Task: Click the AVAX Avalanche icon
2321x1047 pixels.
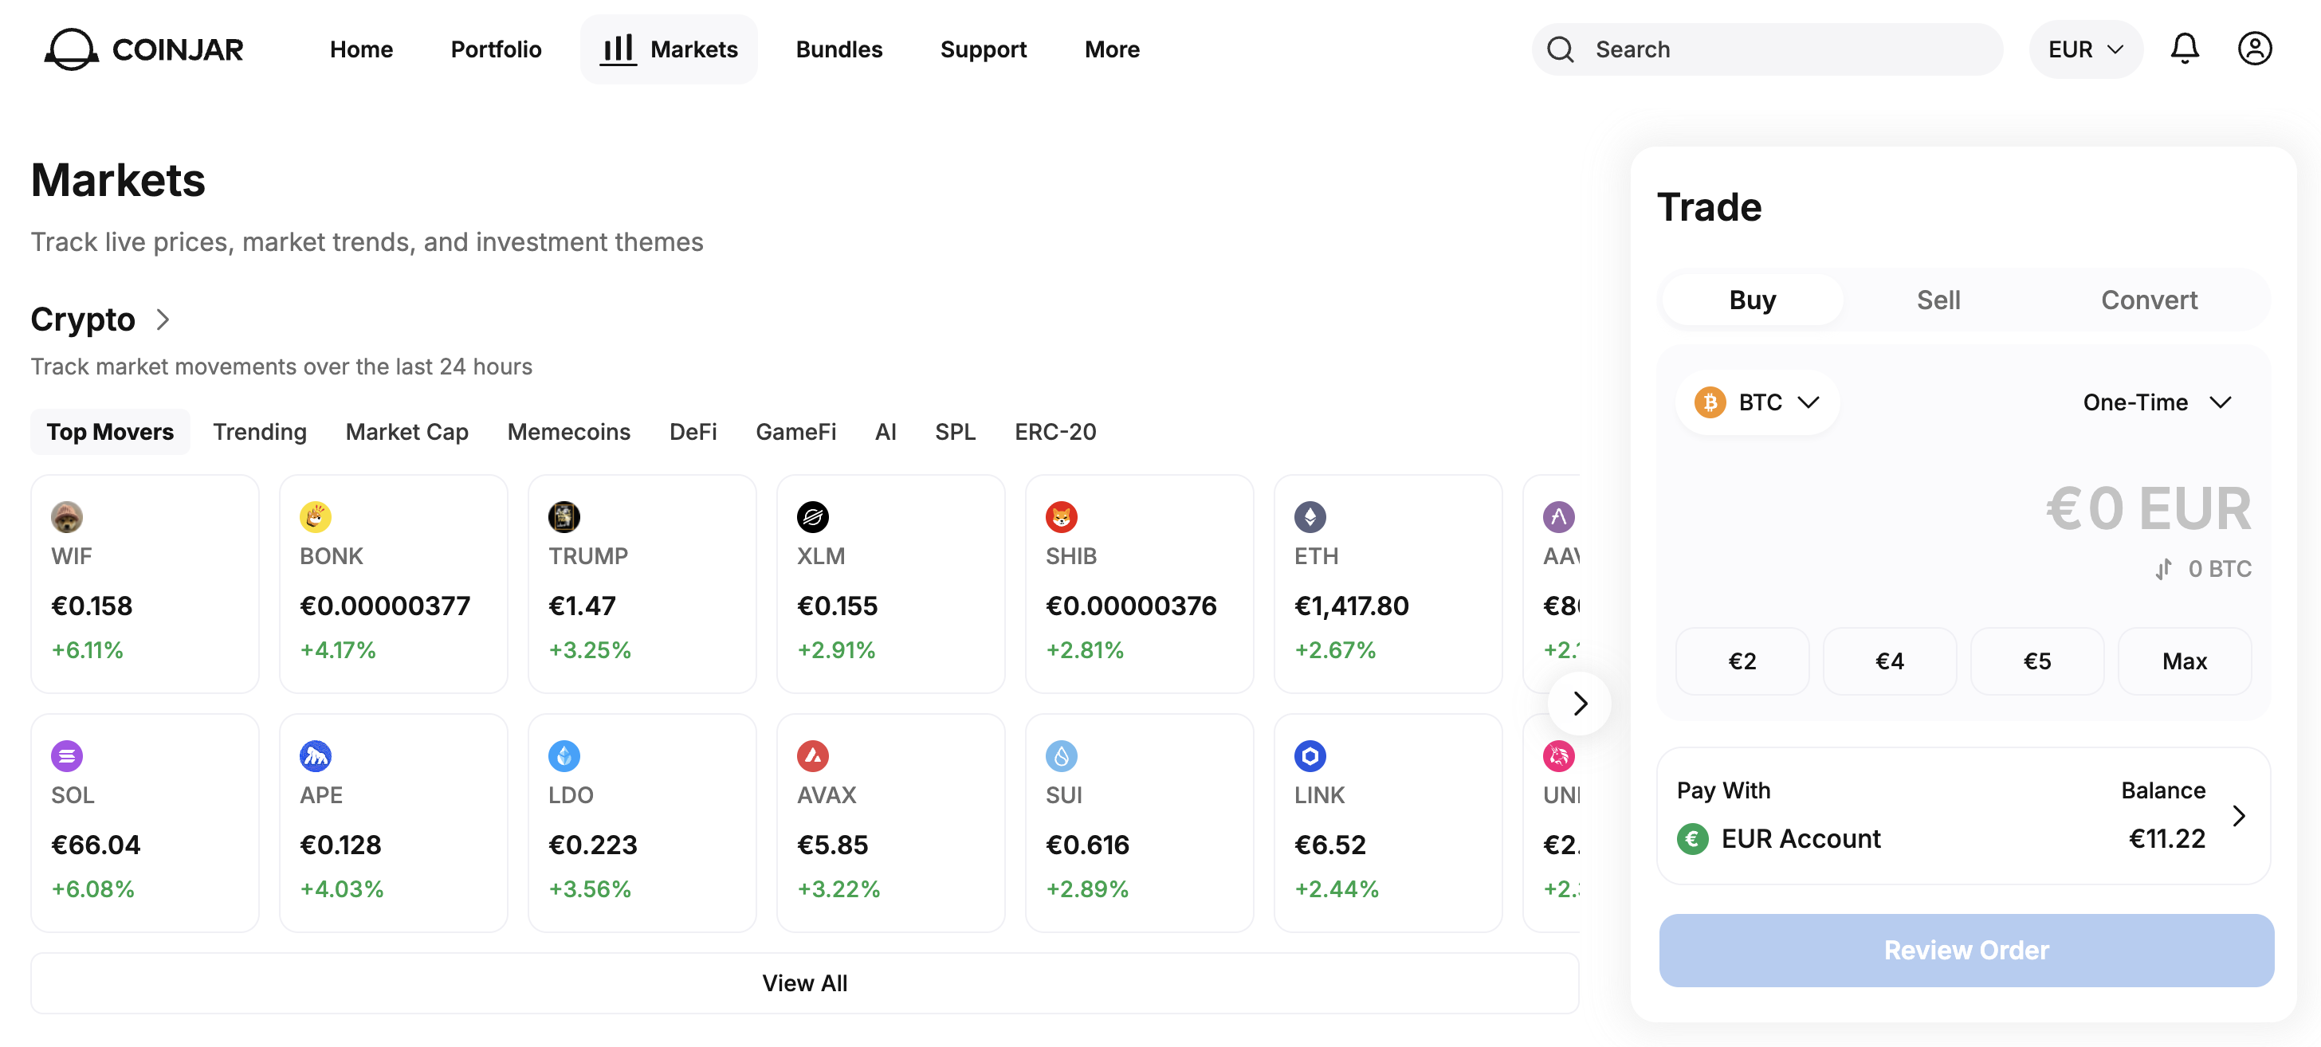Action: 813,755
